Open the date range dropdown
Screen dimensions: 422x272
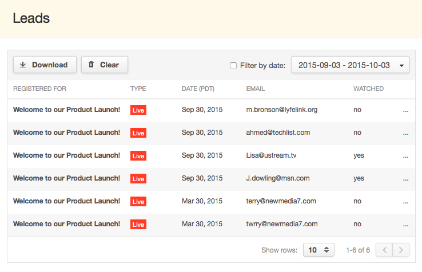point(350,65)
